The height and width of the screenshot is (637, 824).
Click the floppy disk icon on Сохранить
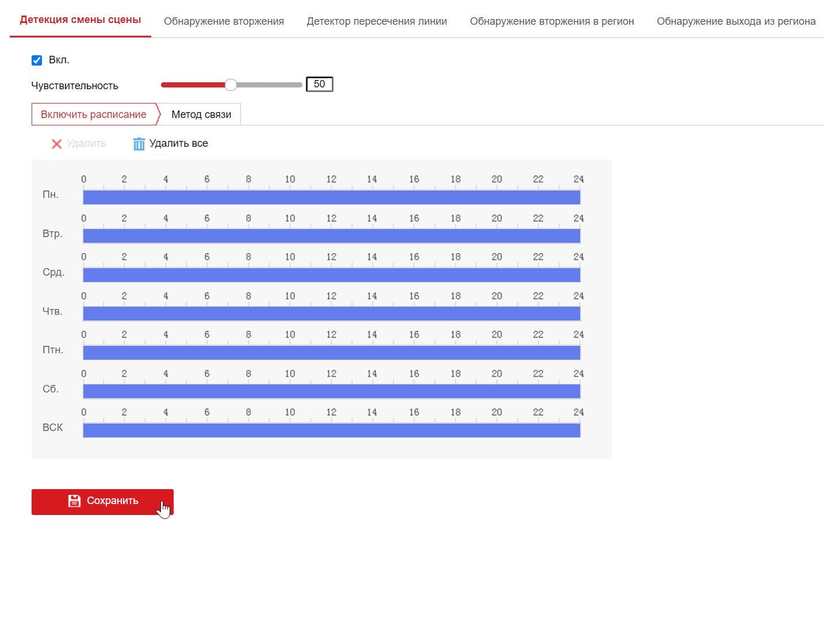tap(74, 501)
